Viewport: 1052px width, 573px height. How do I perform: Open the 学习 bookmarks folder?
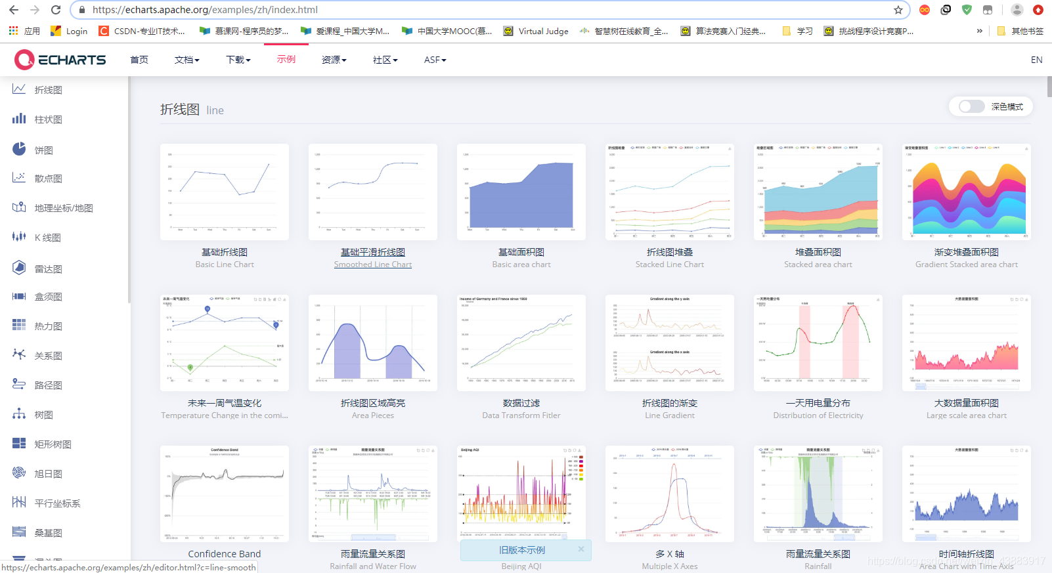pos(798,31)
